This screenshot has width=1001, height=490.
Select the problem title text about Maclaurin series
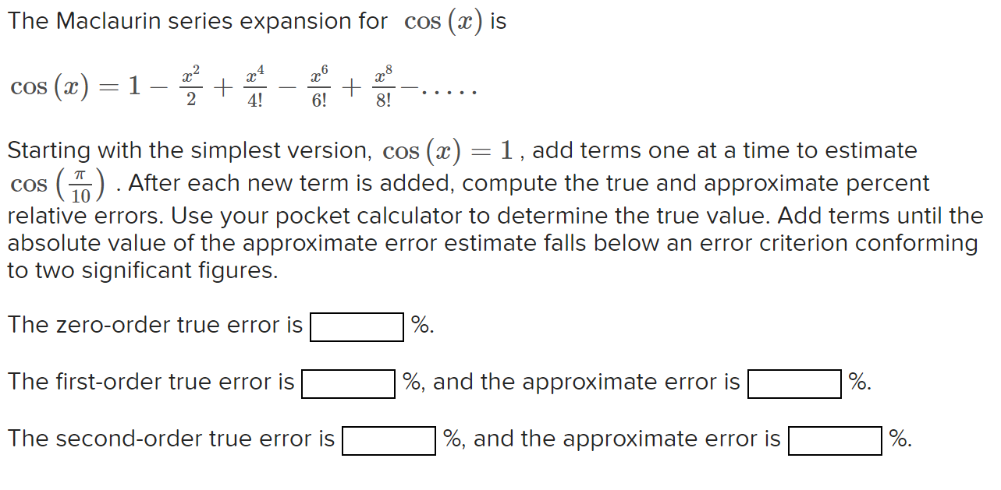tap(257, 21)
